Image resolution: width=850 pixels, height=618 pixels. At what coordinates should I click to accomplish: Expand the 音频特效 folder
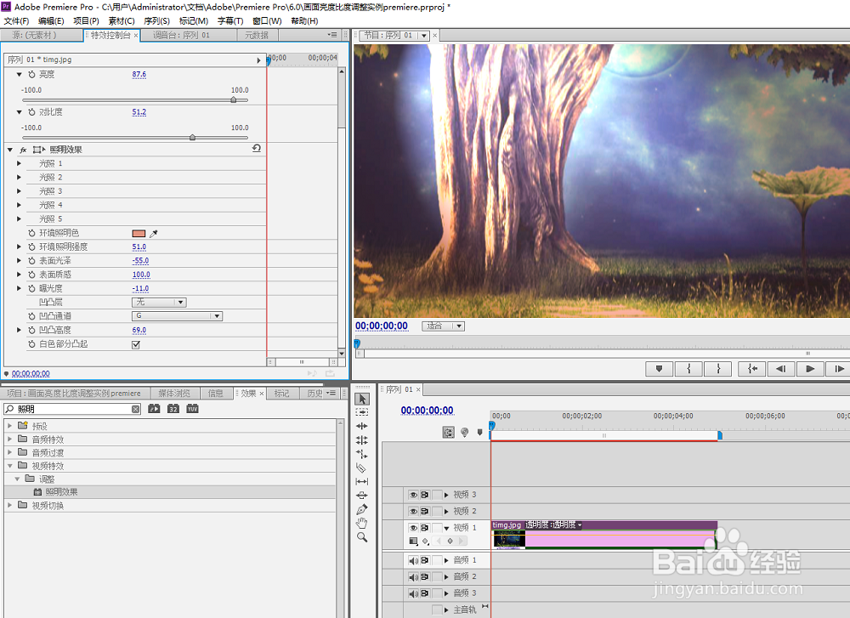(9, 439)
